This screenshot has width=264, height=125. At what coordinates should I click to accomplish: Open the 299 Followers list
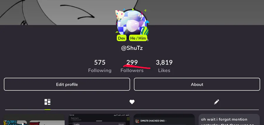(x=132, y=66)
